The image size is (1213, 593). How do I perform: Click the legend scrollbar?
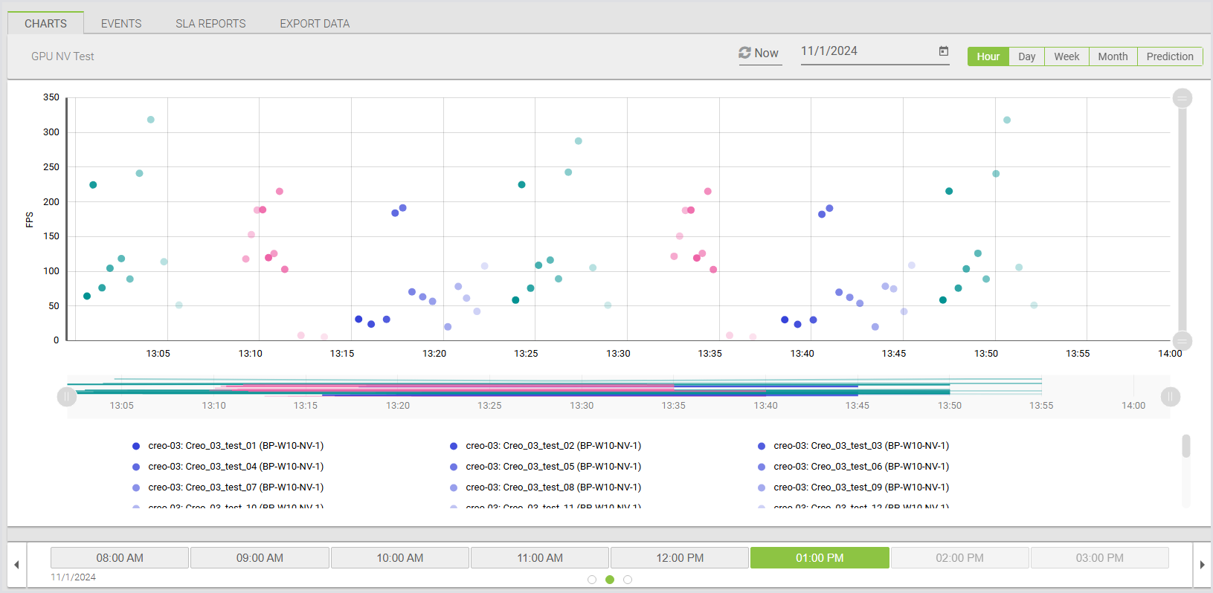[x=1185, y=447]
